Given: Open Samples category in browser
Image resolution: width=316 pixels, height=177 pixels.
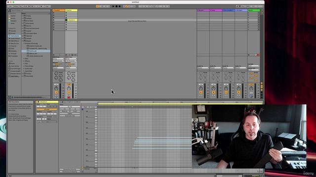Looking at the screenshot, I should 13,51.
